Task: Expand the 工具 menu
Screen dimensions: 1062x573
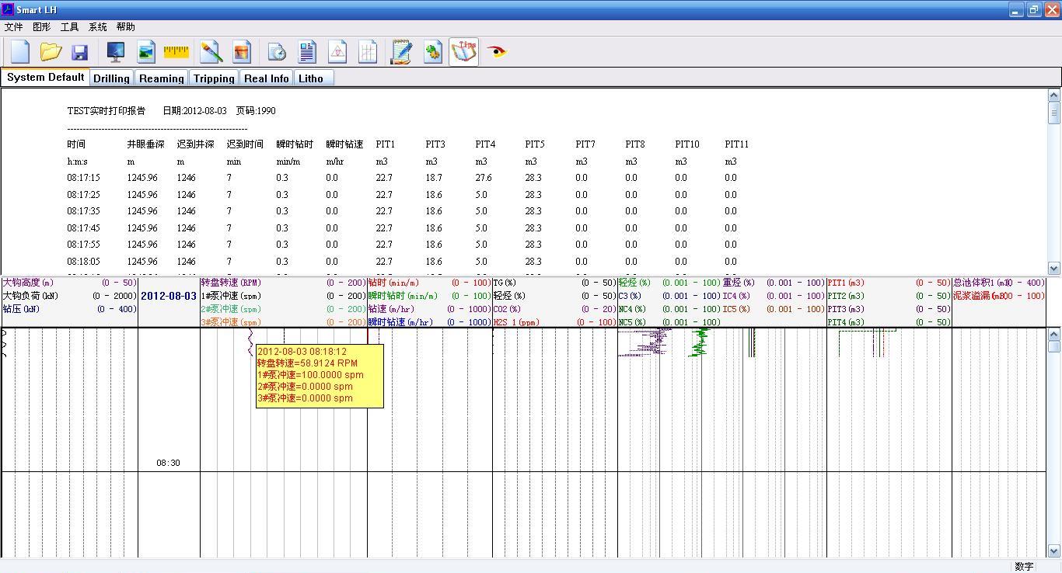Action: click(x=69, y=27)
